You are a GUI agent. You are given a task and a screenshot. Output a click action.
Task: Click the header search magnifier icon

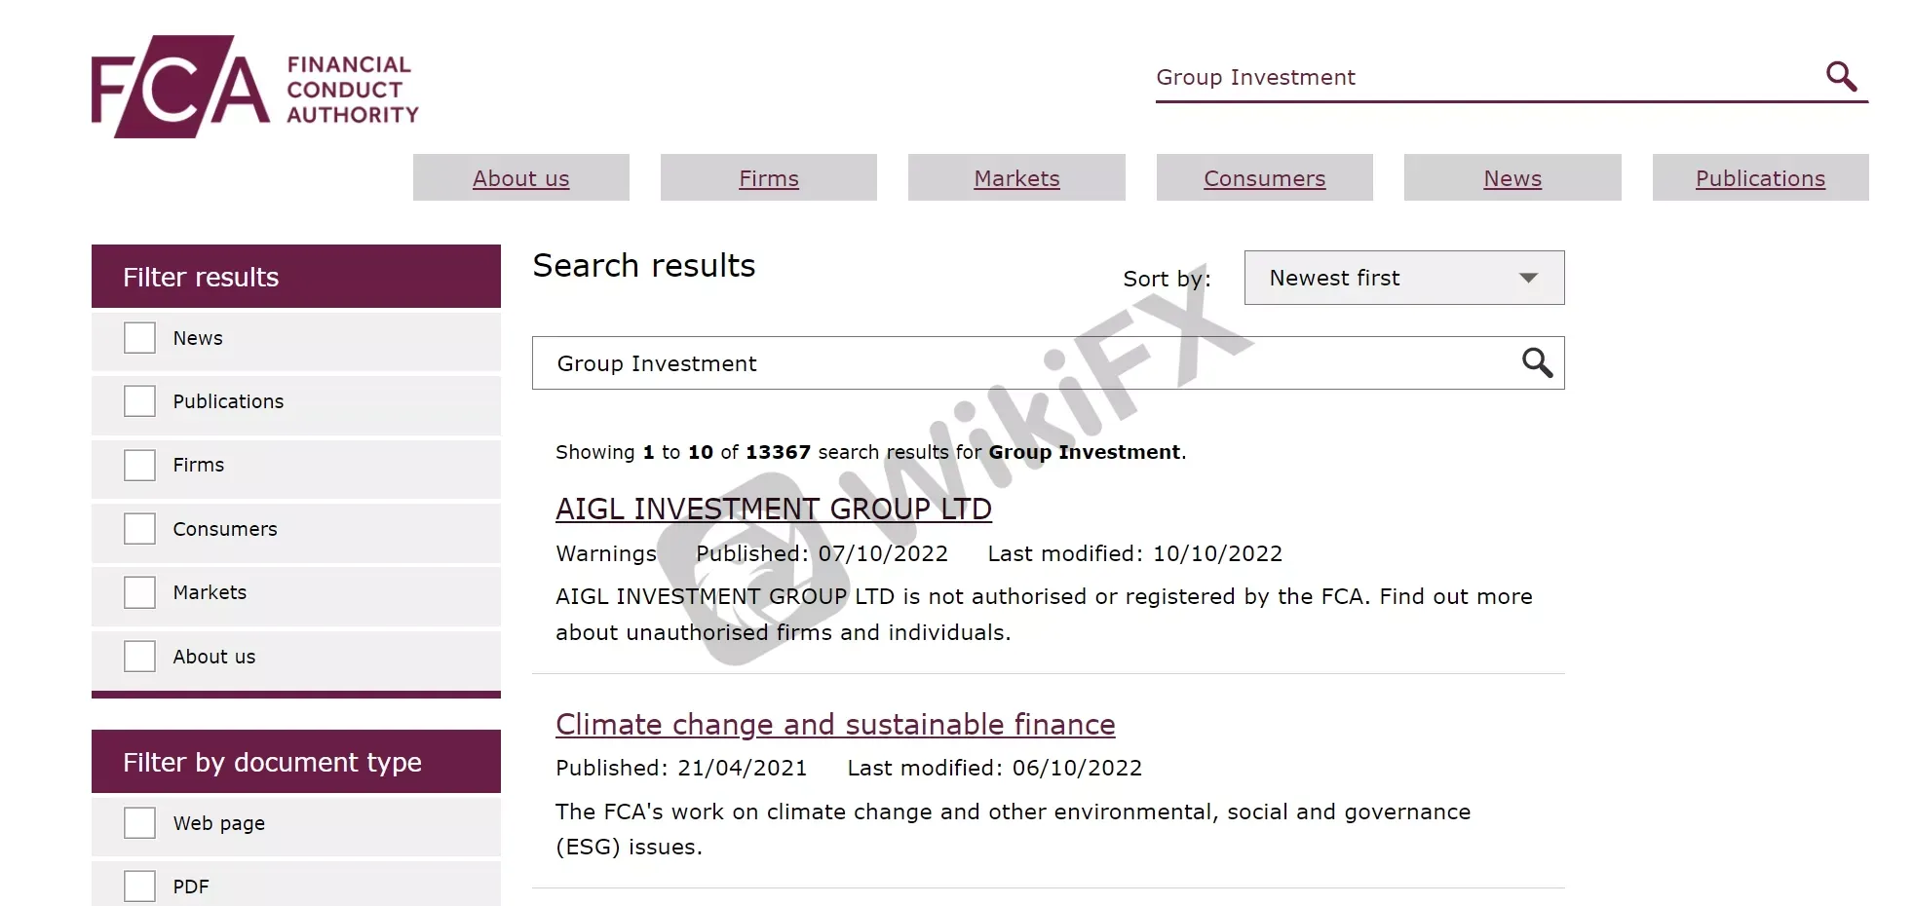pyautogui.click(x=1841, y=75)
